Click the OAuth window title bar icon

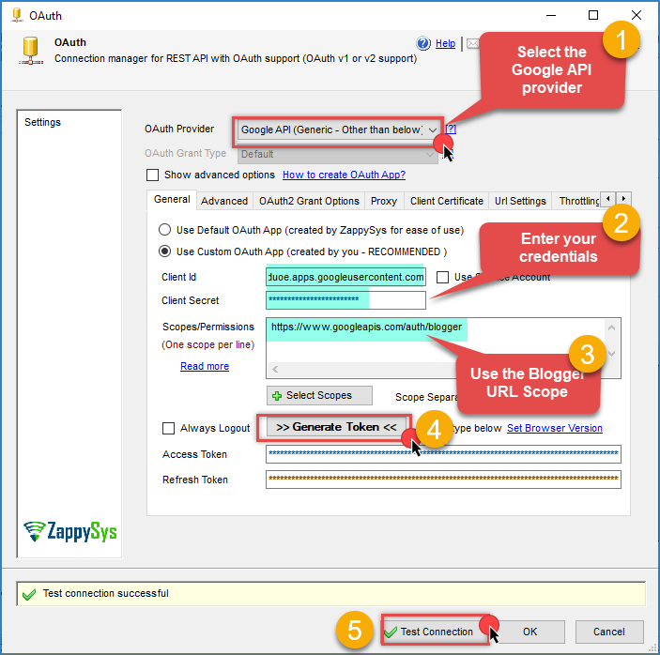[15, 15]
